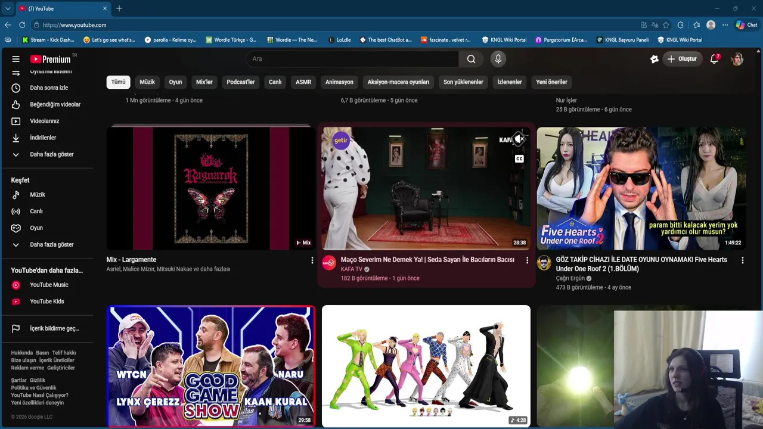
Task: Select the Yeni öneriler chip
Action: point(551,82)
